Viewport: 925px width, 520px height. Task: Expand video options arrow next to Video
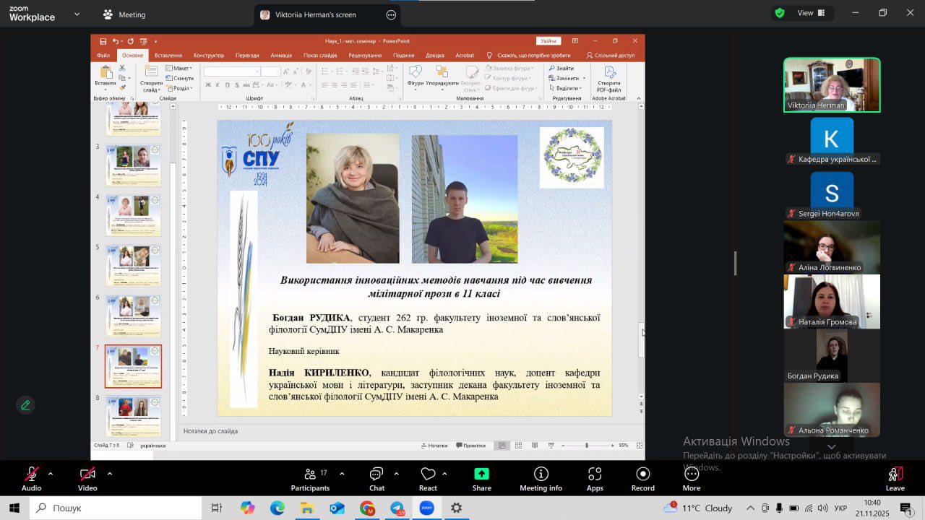click(109, 474)
